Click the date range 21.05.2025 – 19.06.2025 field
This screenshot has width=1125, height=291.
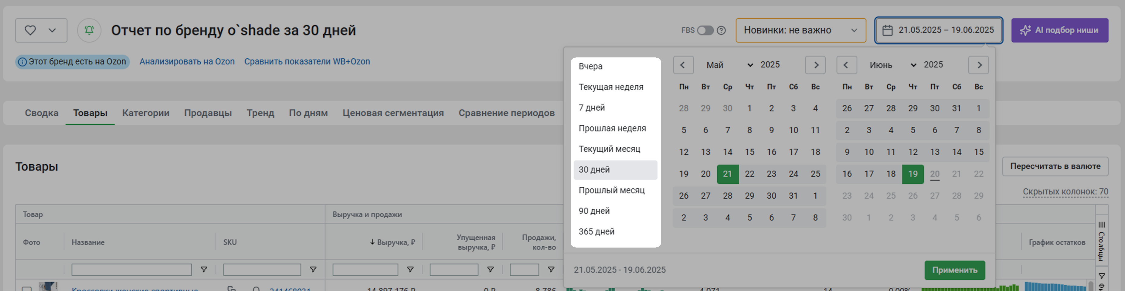[939, 30]
